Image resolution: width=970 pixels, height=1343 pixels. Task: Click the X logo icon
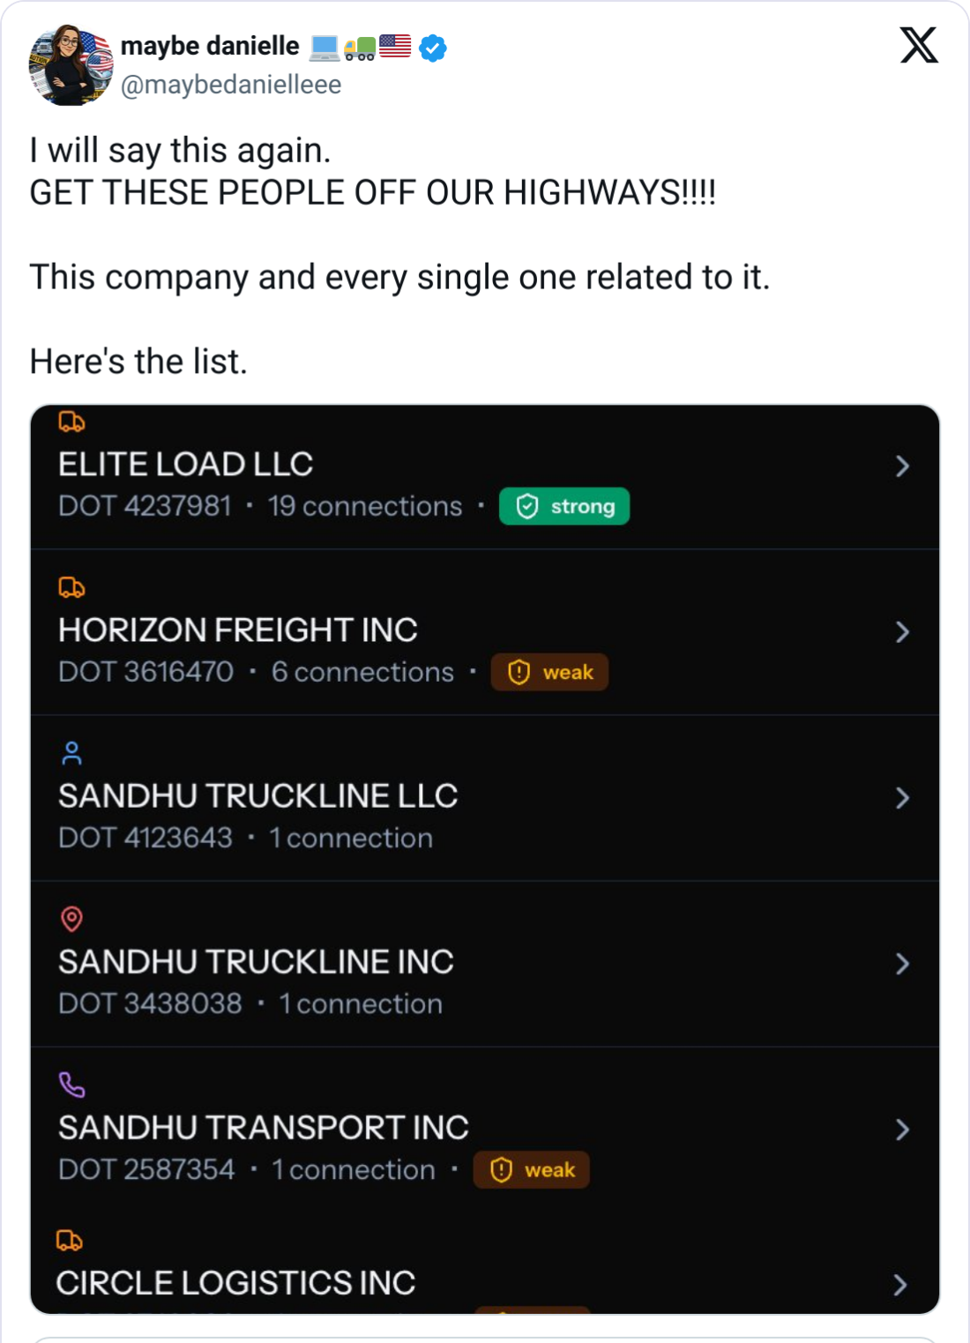tap(919, 46)
